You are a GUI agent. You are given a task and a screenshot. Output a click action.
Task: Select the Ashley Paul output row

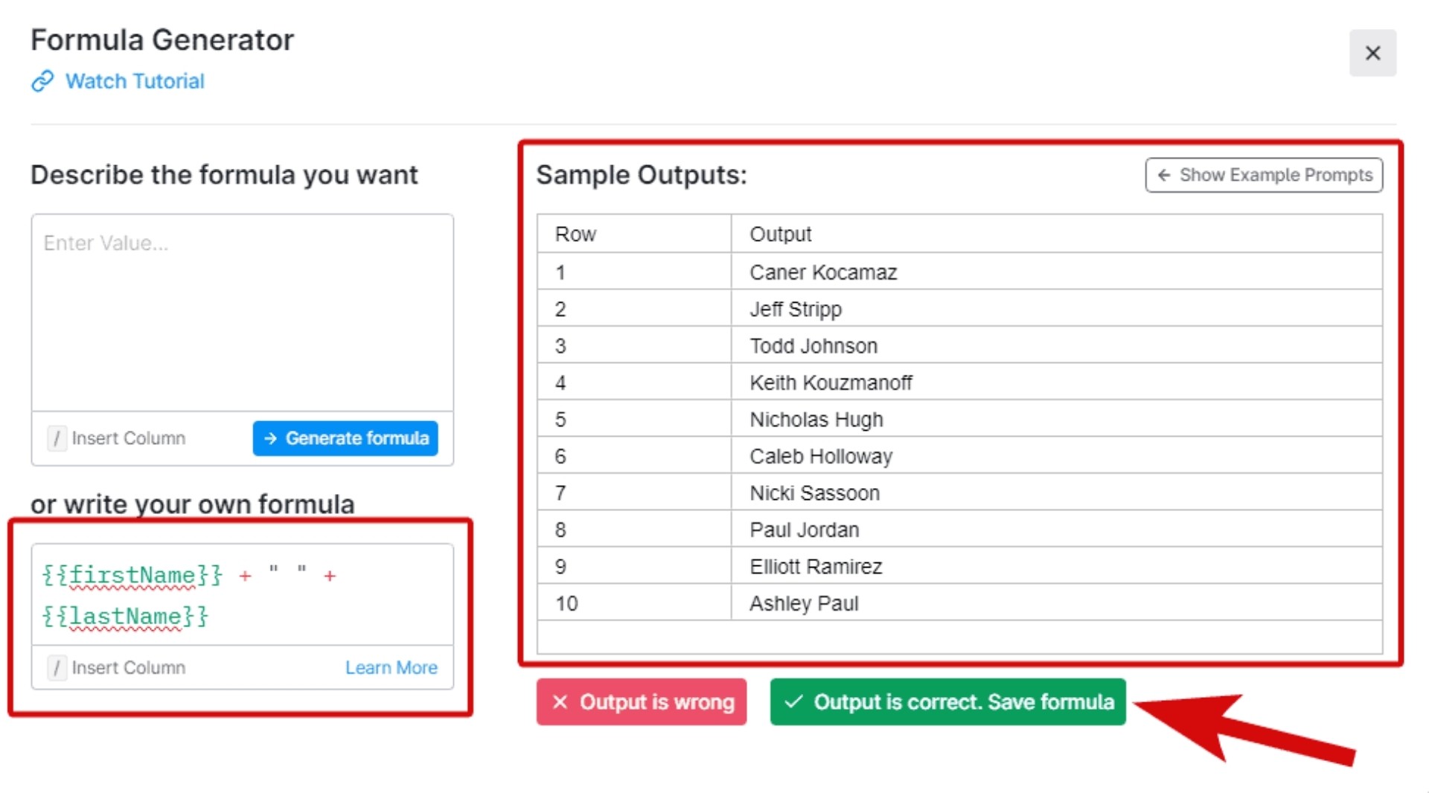coord(960,603)
